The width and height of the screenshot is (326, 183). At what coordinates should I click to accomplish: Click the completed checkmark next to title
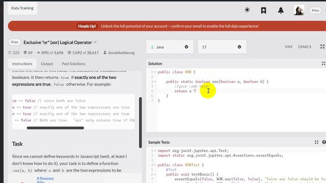(95, 42)
